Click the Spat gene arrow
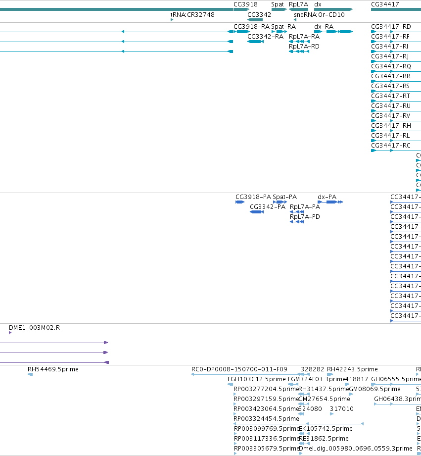The image size is (421, 456). [x=279, y=9]
